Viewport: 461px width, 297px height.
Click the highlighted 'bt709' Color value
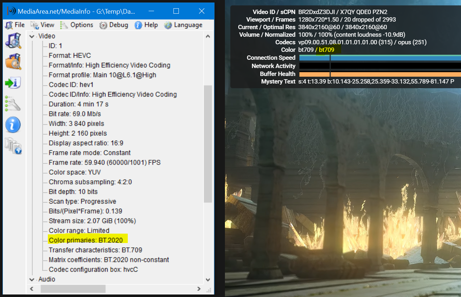[x=327, y=50]
